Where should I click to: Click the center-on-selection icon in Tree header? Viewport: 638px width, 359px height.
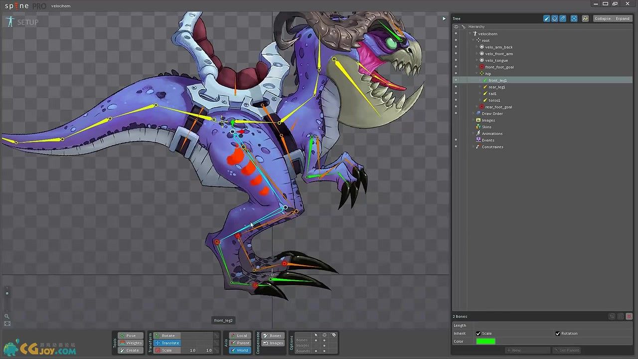point(574,18)
